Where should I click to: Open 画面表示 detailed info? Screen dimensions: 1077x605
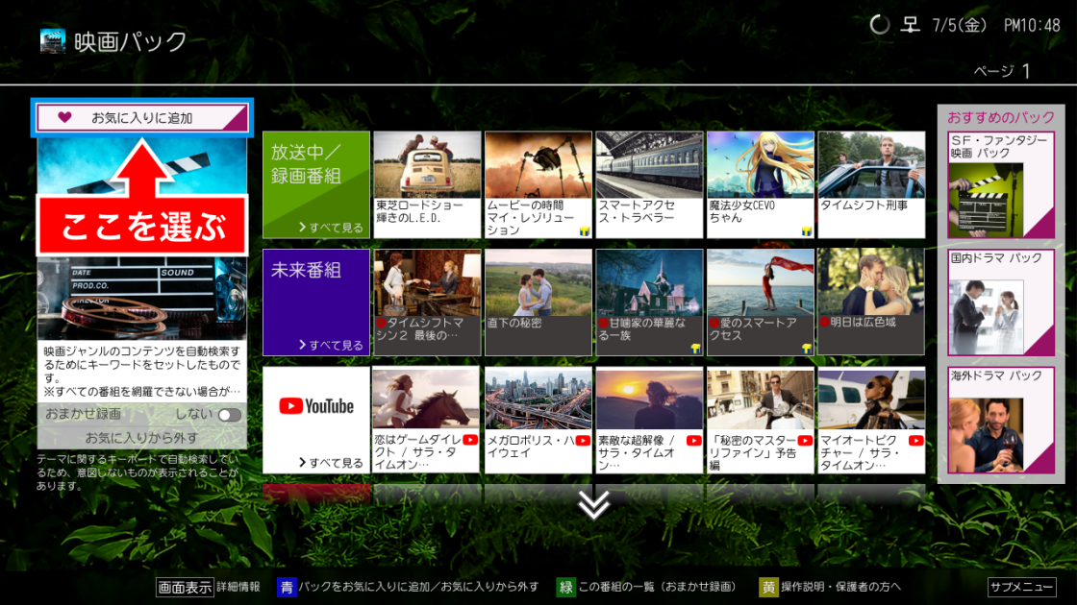coord(185,587)
